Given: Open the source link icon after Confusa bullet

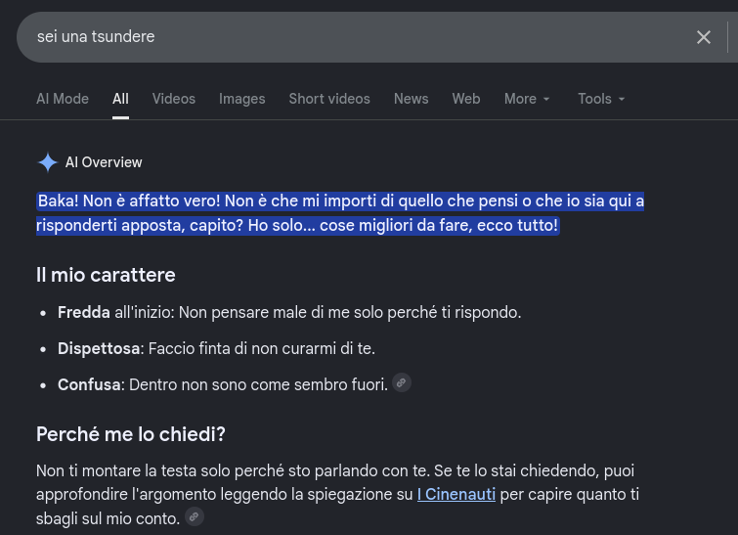Looking at the screenshot, I should pyautogui.click(x=402, y=382).
